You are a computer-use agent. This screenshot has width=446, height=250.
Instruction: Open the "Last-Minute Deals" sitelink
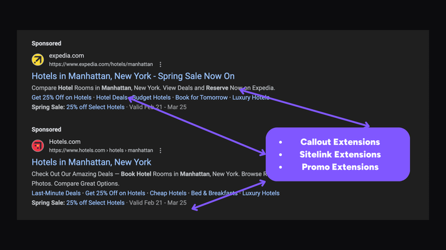[x=56, y=193]
